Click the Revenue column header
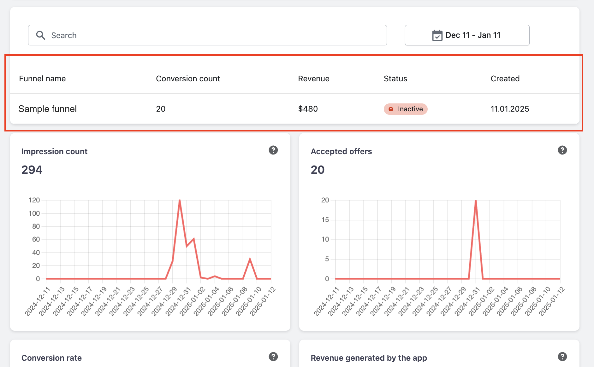Viewport: 594px width, 367px height. pos(313,79)
